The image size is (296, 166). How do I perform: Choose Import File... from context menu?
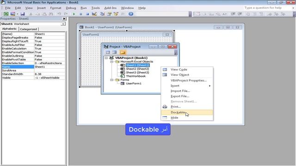[x=187, y=91]
